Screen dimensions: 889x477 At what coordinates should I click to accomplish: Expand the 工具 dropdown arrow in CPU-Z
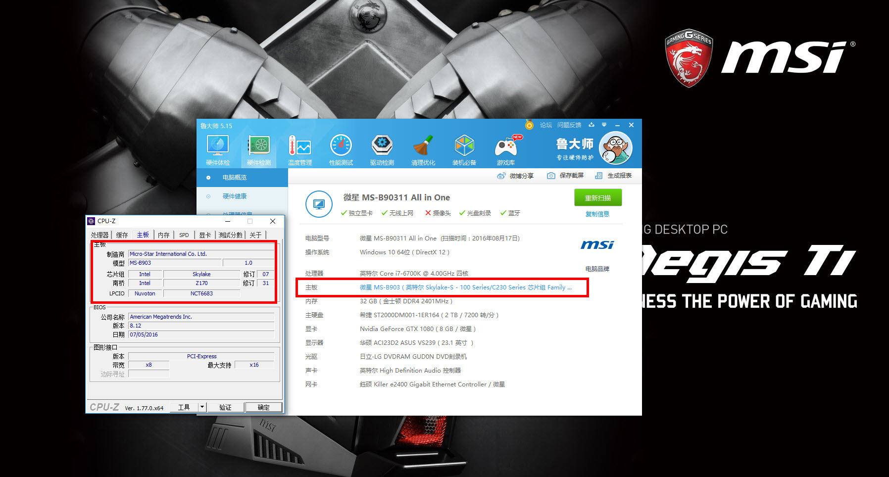pos(202,407)
